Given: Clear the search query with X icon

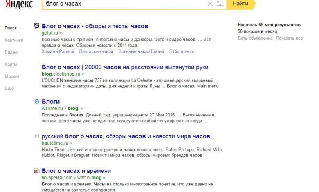Looking at the screenshot, I should [210, 4].
